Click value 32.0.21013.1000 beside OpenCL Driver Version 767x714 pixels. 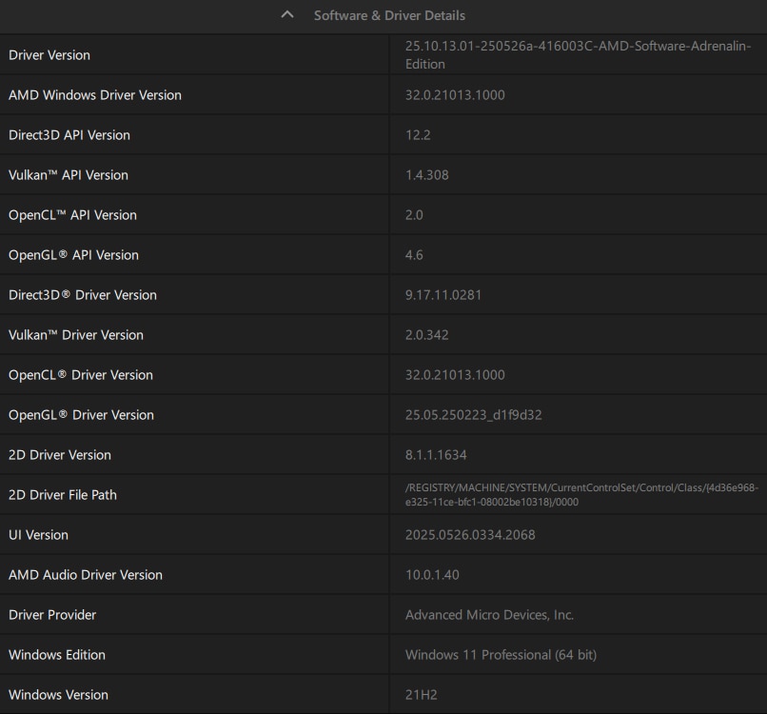tap(455, 375)
